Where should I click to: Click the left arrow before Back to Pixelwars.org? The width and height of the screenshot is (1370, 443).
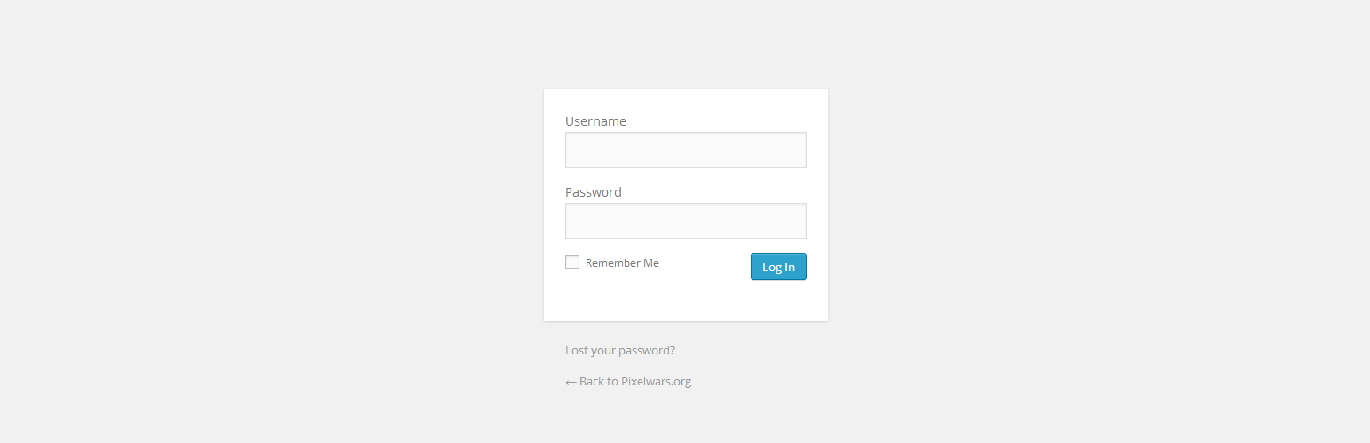(x=571, y=382)
